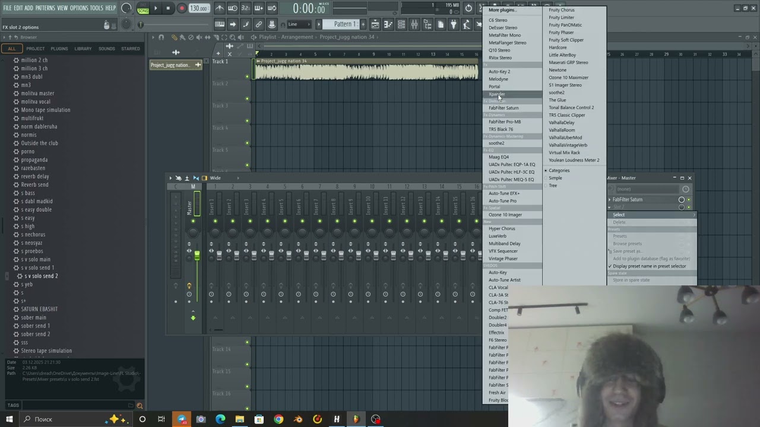Click the 130 tempo field
Screen dimensions: 760x427
click(x=199, y=8)
